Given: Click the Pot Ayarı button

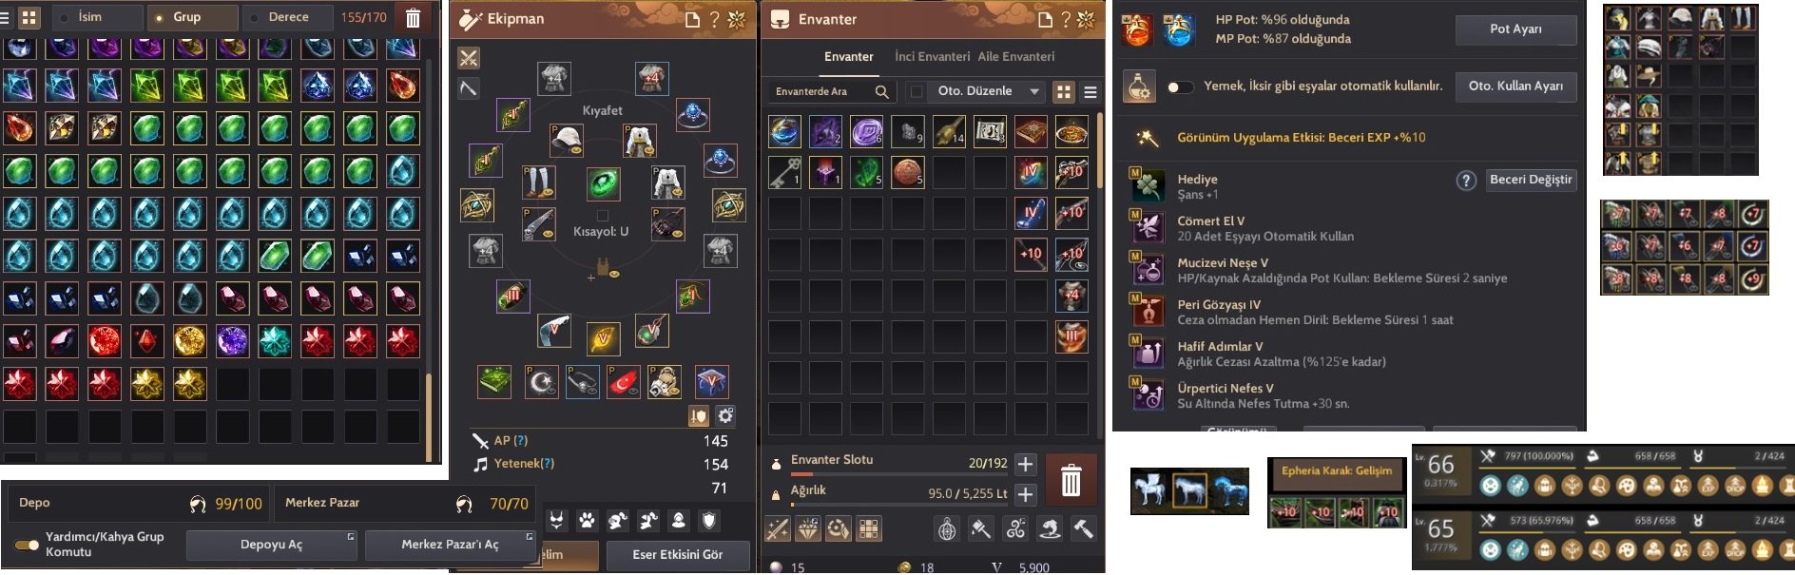Looking at the screenshot, I should [x=1515, y=29].
